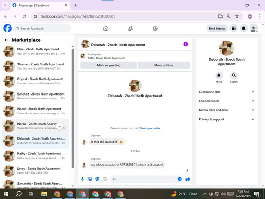Record a voice clip with microphone icon
The image size is (265, 199).
coord(82,179)
